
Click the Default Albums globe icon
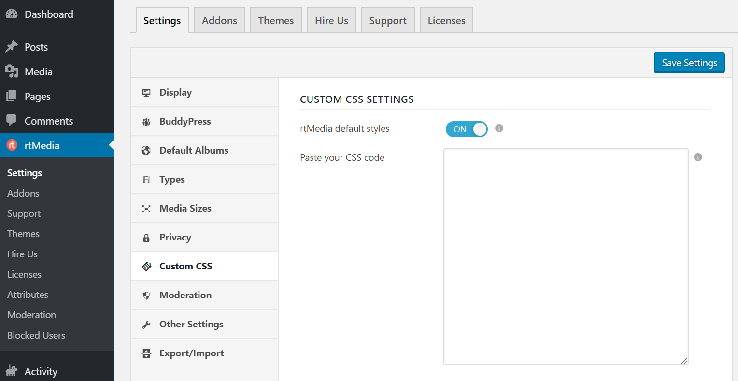point(146,150)
